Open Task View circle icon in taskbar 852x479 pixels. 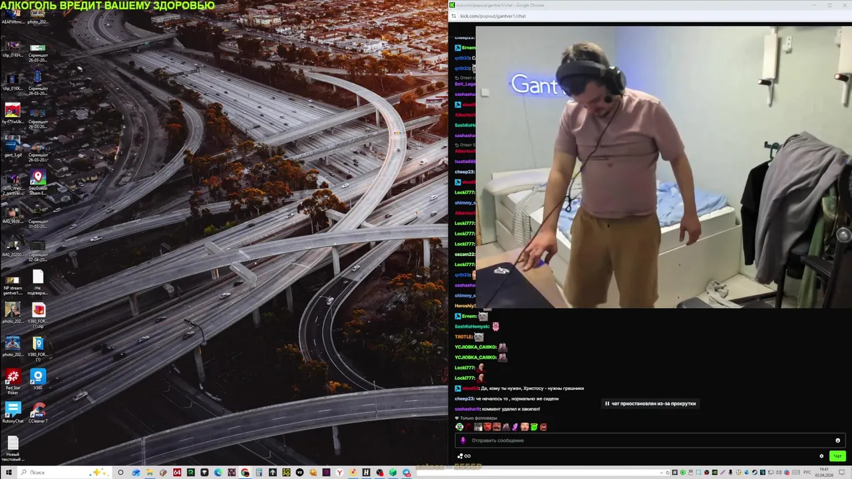120,472
